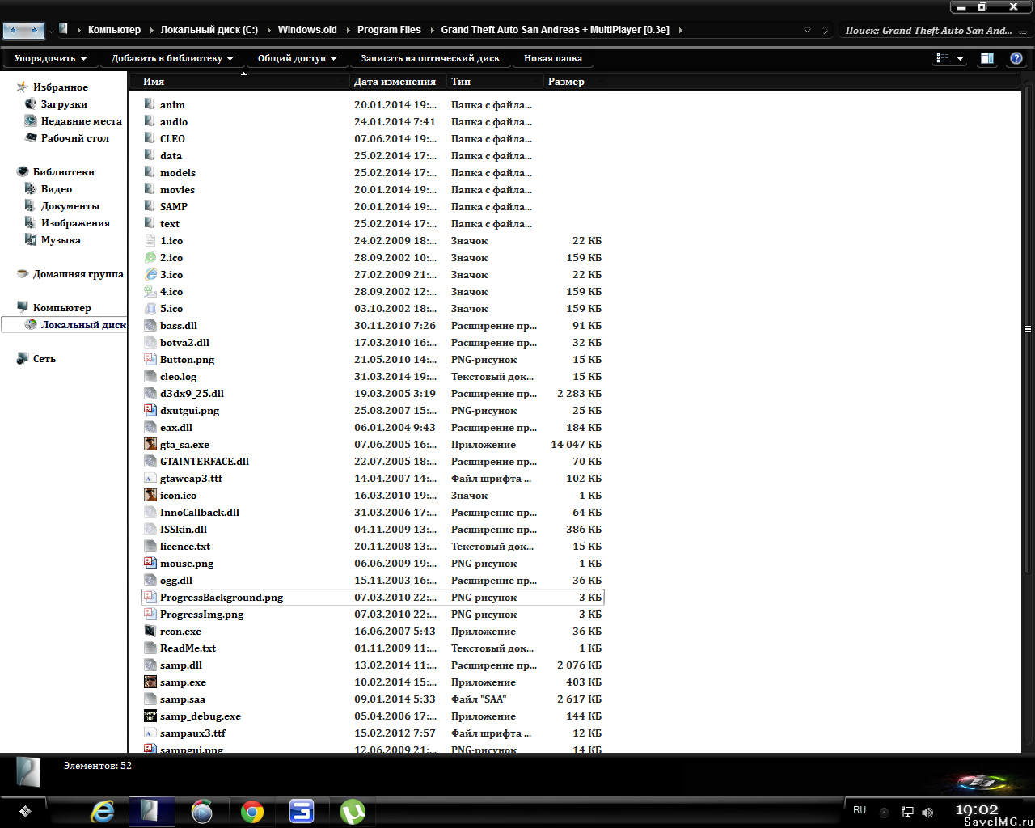Select the ReadMe.txt file name
1035x828 pixels.
click(188, 648)
